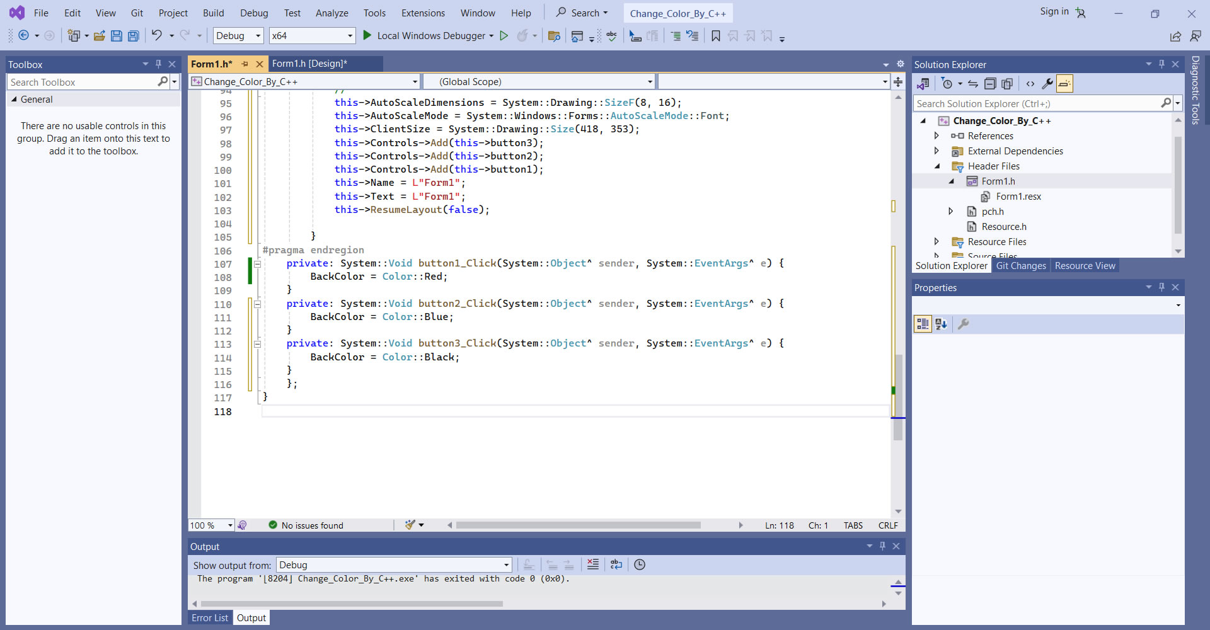Click the wrench Properties icon in Solution Explorer
Viewport: 1210px width, 630px height.
(x=1047, y=84)
